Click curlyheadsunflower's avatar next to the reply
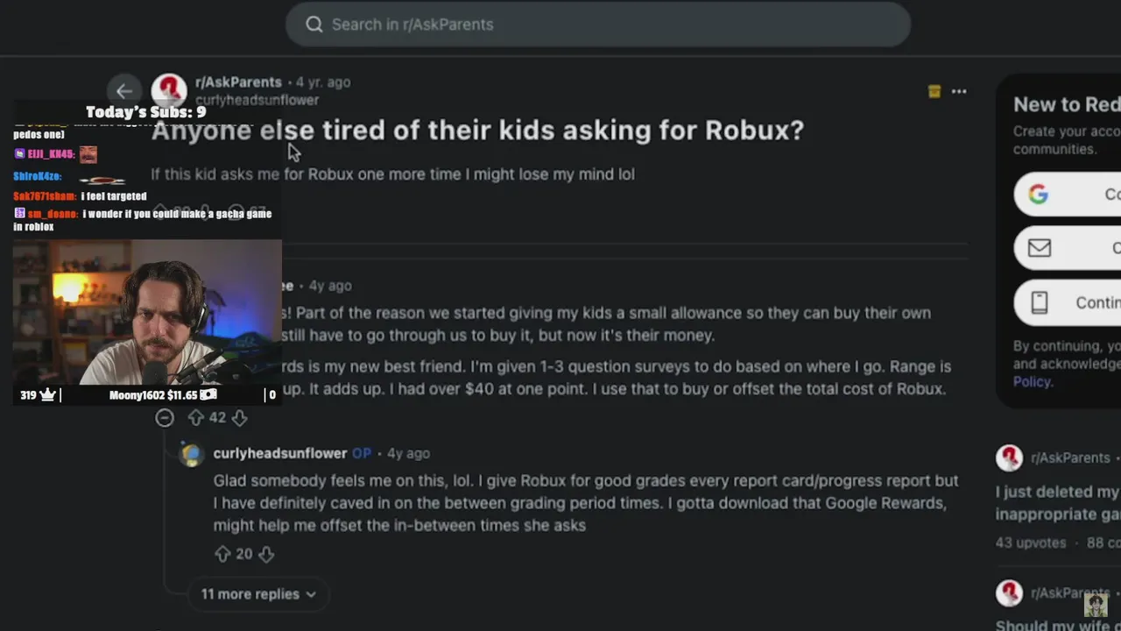 point(192,454)
